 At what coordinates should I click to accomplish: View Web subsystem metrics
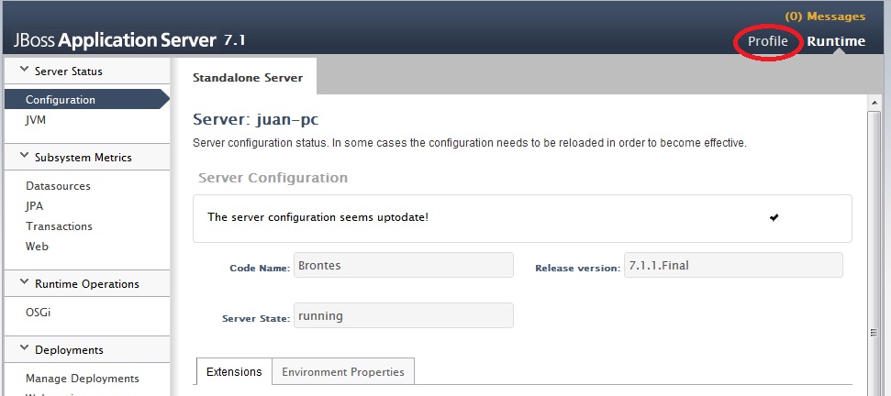tap(38, 247)
